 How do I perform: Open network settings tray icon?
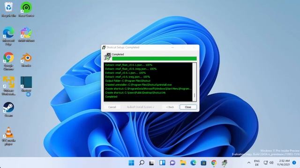click(x=266, y=163)
